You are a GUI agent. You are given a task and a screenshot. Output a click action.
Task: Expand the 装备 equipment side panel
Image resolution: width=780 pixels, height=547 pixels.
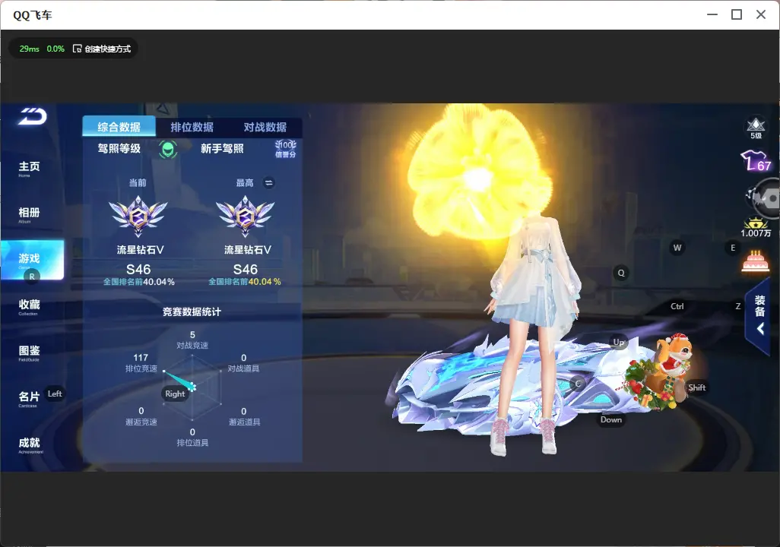759,315
